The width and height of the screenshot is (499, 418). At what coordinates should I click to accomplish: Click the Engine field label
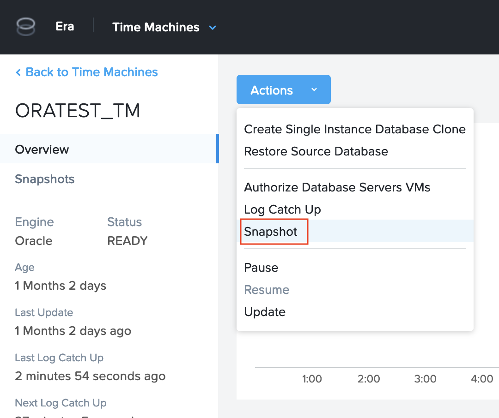click(x=34, y=222)
